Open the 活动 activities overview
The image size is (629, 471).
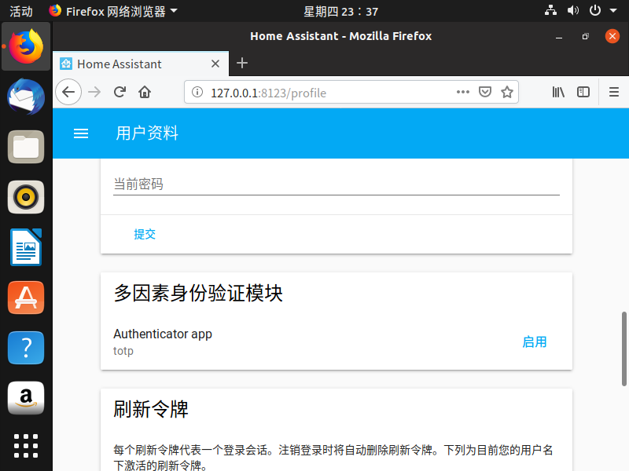(21, 11)
